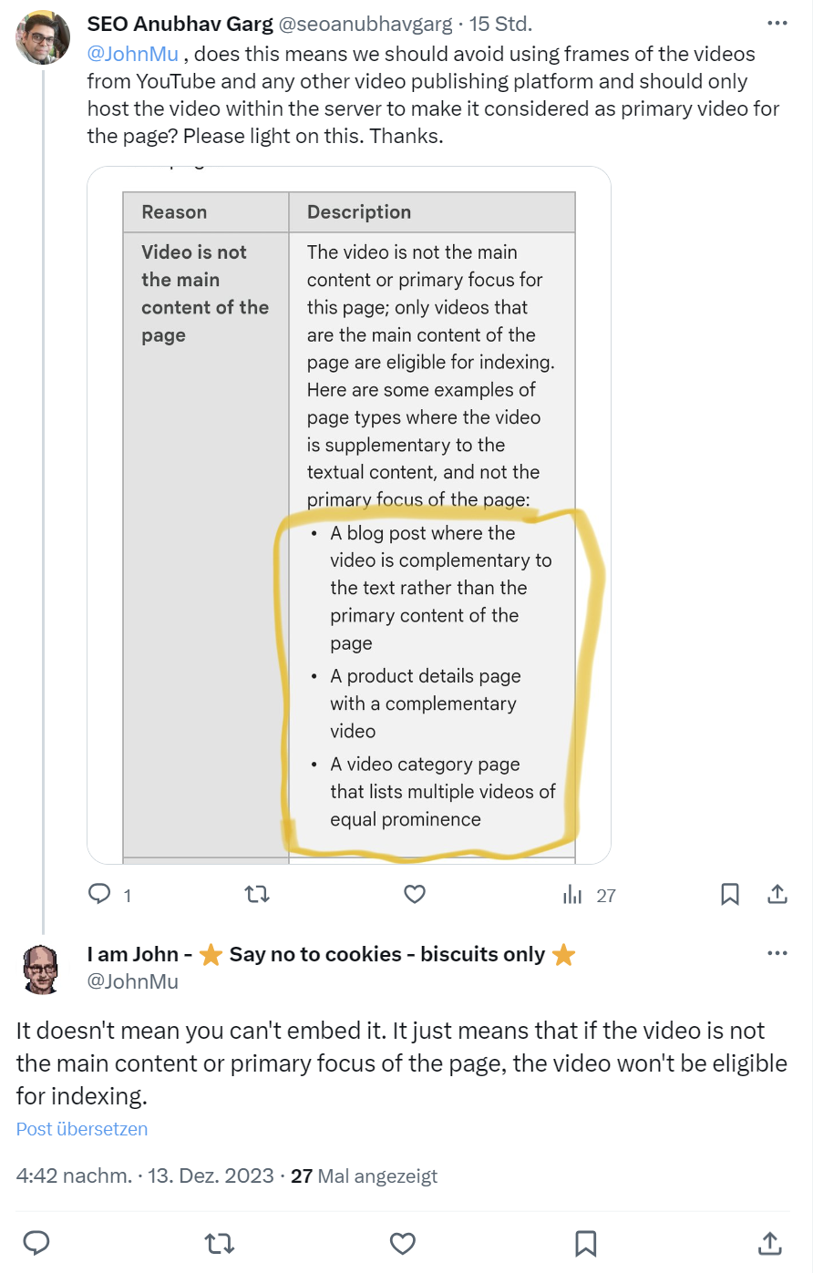Like Anubhav Garg's tweet
Image resolution: width=813 pixels, height=1273 pixels.
pyautogui.click(x=415, y=894)
